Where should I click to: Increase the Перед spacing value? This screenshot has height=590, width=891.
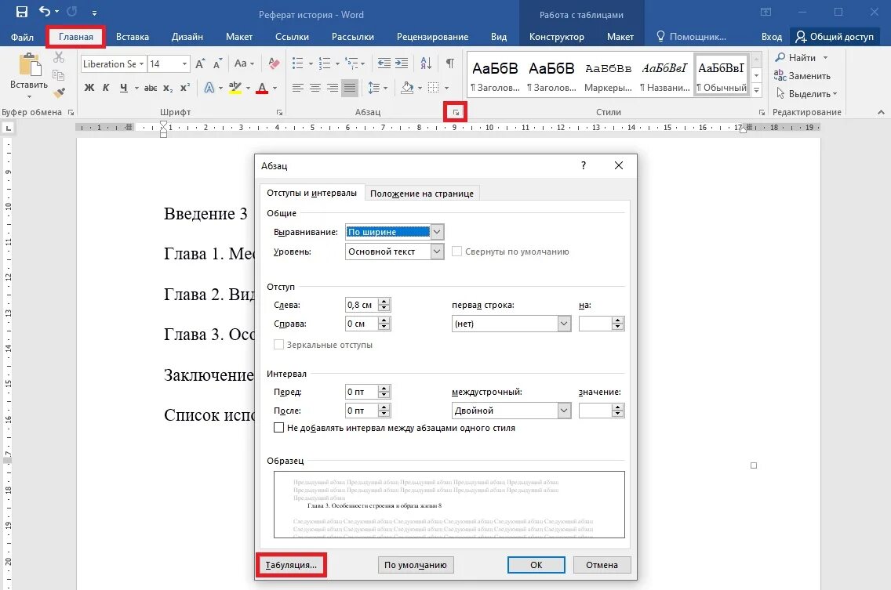pos(384,389)
